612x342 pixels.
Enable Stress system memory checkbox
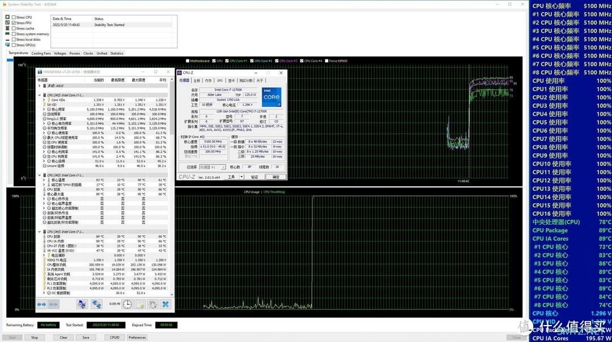[14, 34]
